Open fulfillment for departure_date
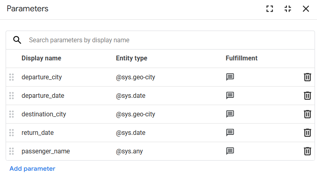The image size is (317, 186). coord(230,95)
